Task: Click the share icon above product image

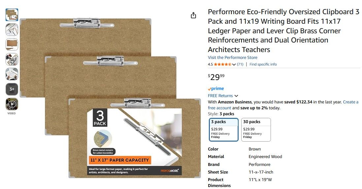Action: point(193,15)
